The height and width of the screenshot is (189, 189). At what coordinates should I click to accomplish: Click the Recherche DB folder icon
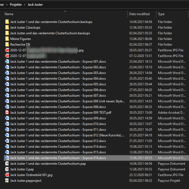tap(7, 45)
